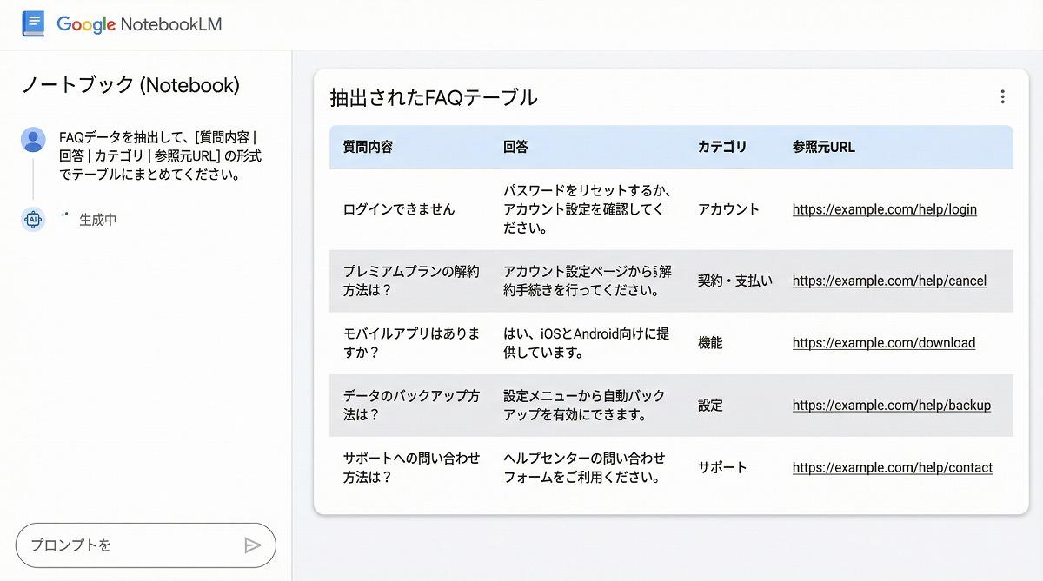Click the AI response avatar icon

pyautogui.click(x=33, y=220)
